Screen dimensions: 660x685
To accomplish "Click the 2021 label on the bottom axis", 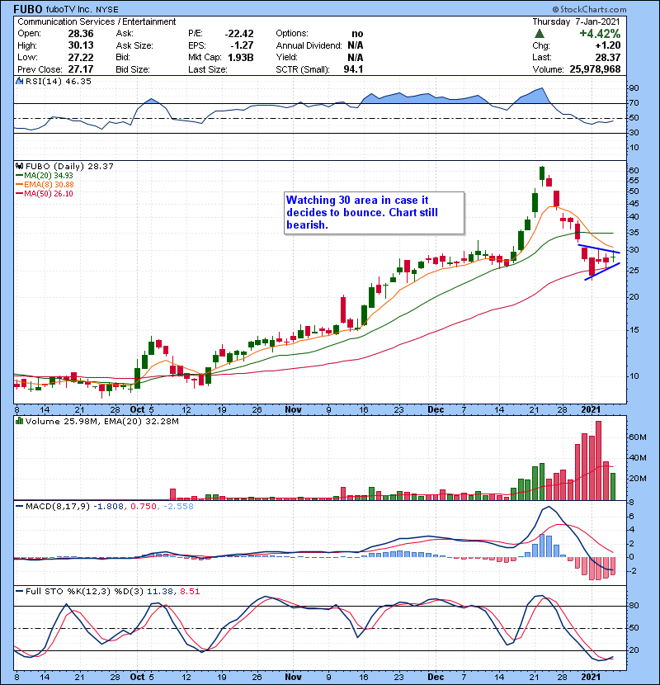I will click(x=591, y=677).
